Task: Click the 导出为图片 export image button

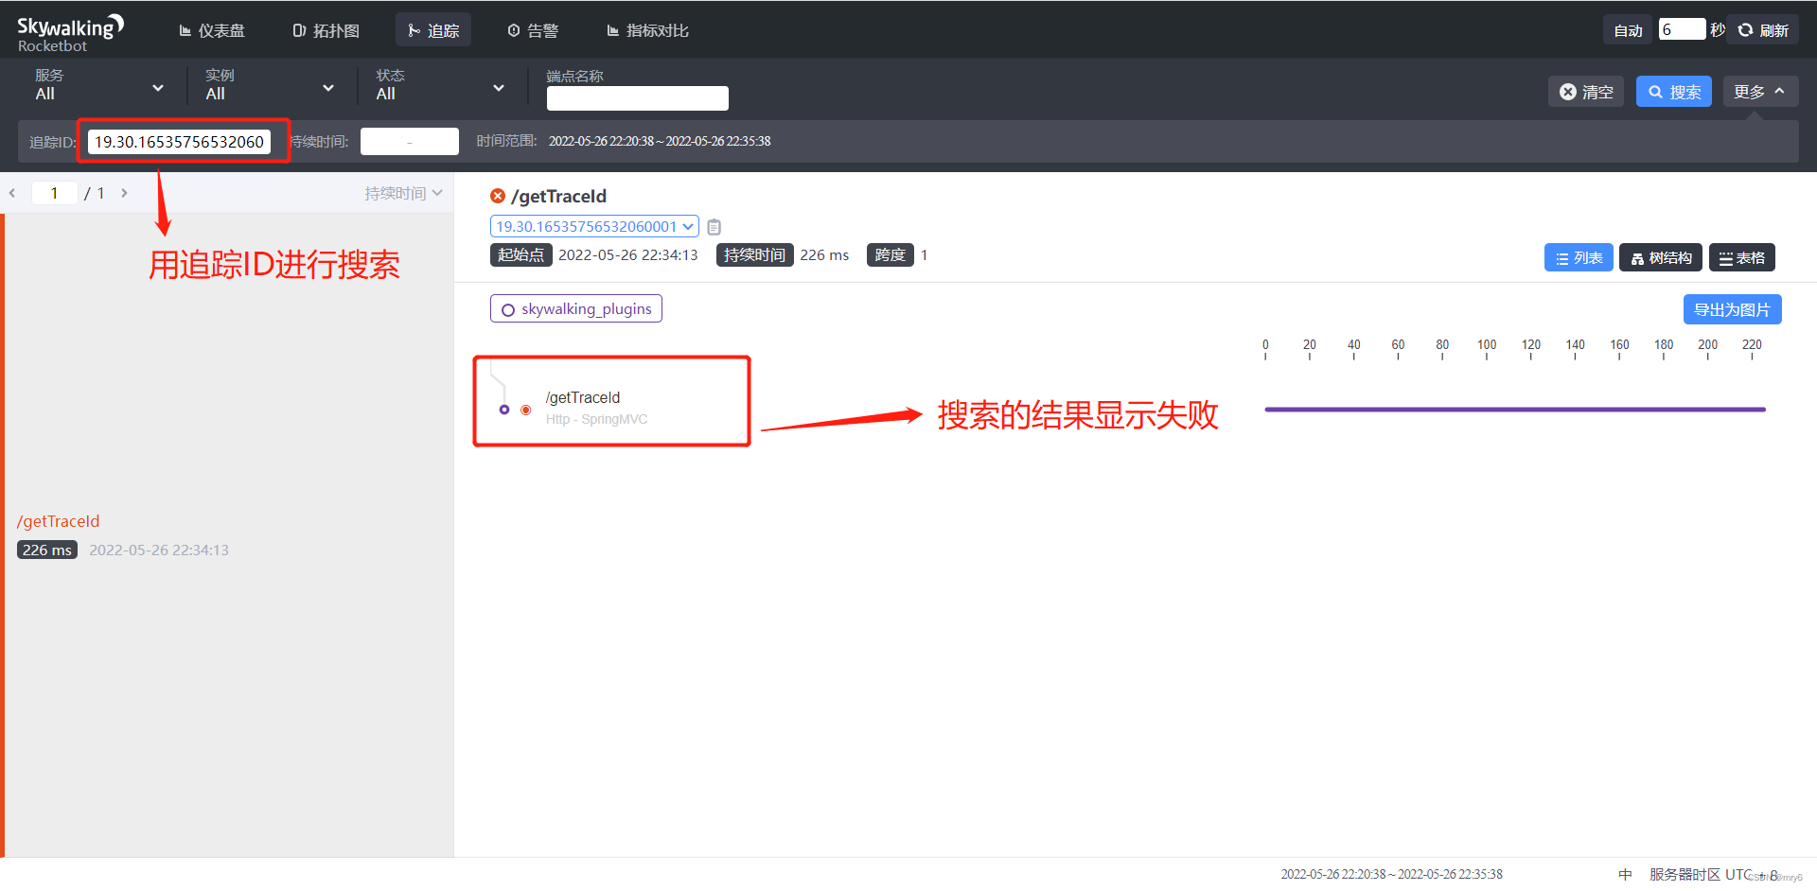Action: coord(1732,309)
